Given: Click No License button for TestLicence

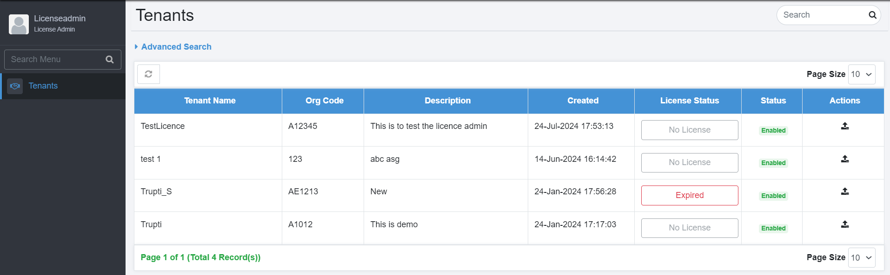Looking at the screenshot, I should point(689,130).
